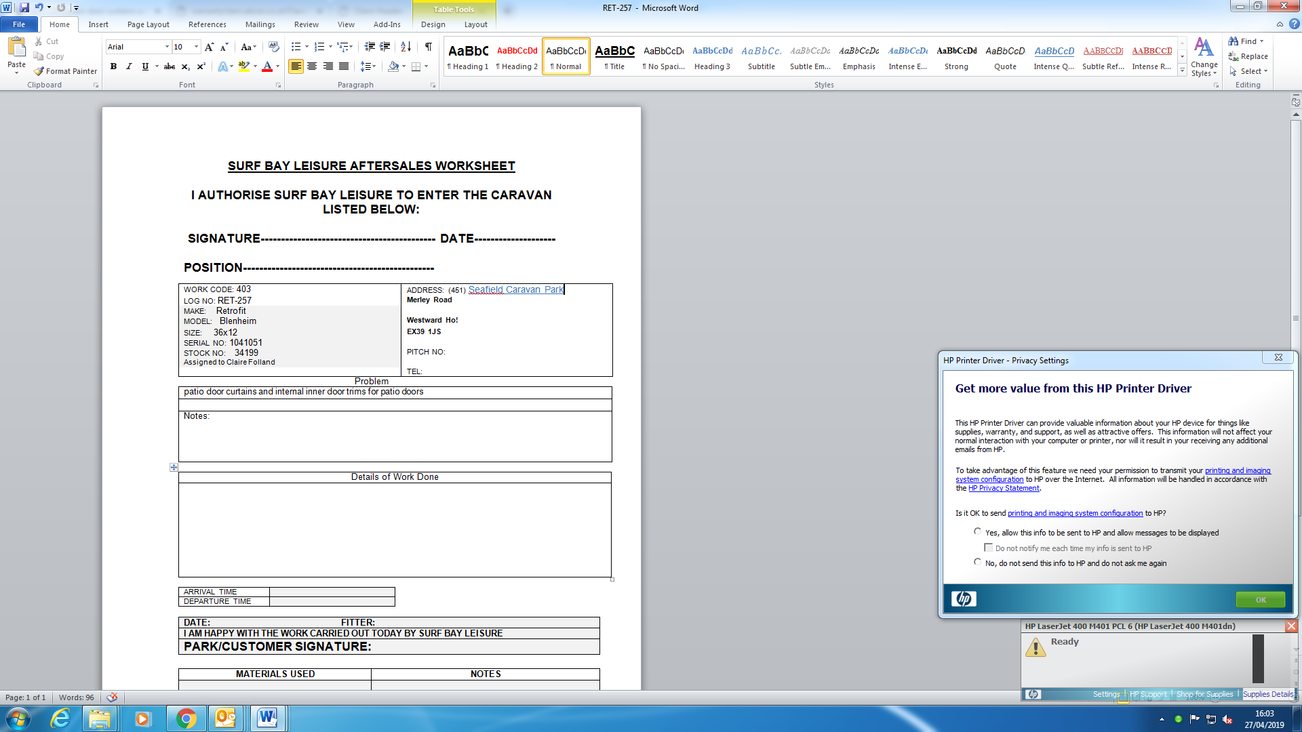Click the Bullets list icon
The image size is (1302, 732).
[296, 47]
